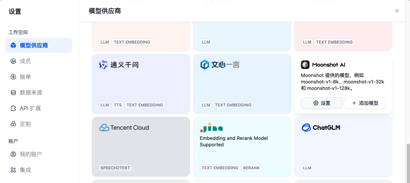Click the 模型供应商 page heading
Screen dimensions: 410x183
tap(105, 11)
